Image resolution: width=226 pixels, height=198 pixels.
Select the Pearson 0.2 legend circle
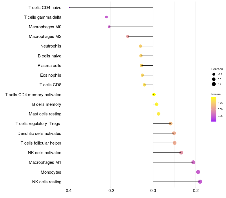(x=214, y=84)
